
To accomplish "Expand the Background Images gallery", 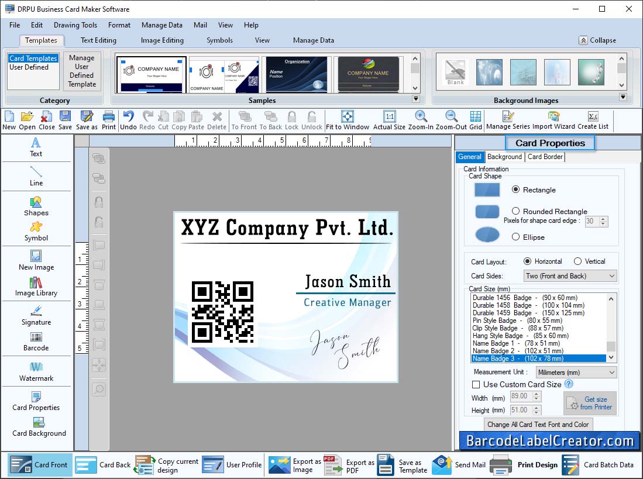I will [x=623, y=97].
